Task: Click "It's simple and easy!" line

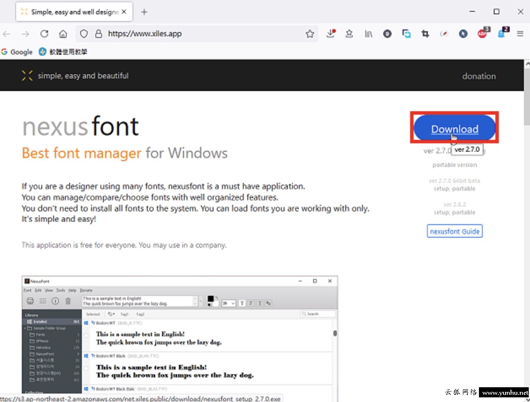Action: [59, 219]
